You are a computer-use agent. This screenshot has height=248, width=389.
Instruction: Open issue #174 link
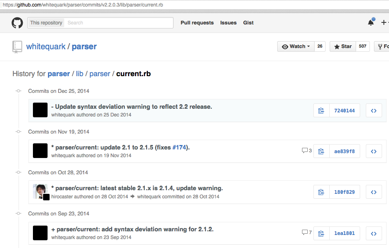coord(179,147)
